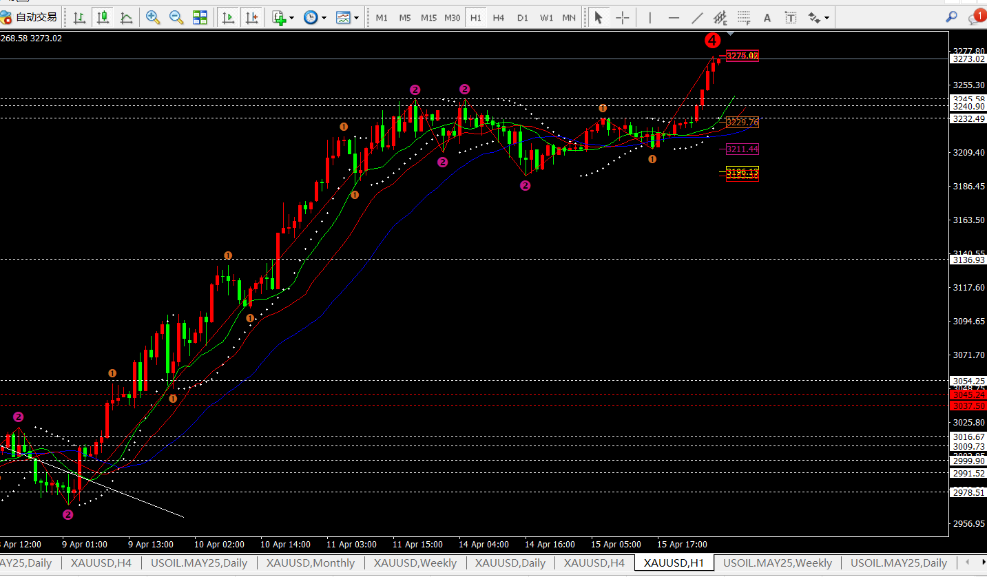The height and width of the screenshot is (577, 987).
Task: Select the equidistant channel tool
Action: click(x=720, y=17)
